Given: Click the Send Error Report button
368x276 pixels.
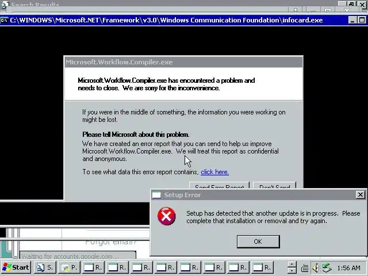Looking at the screenshot, I should point(219,185).
